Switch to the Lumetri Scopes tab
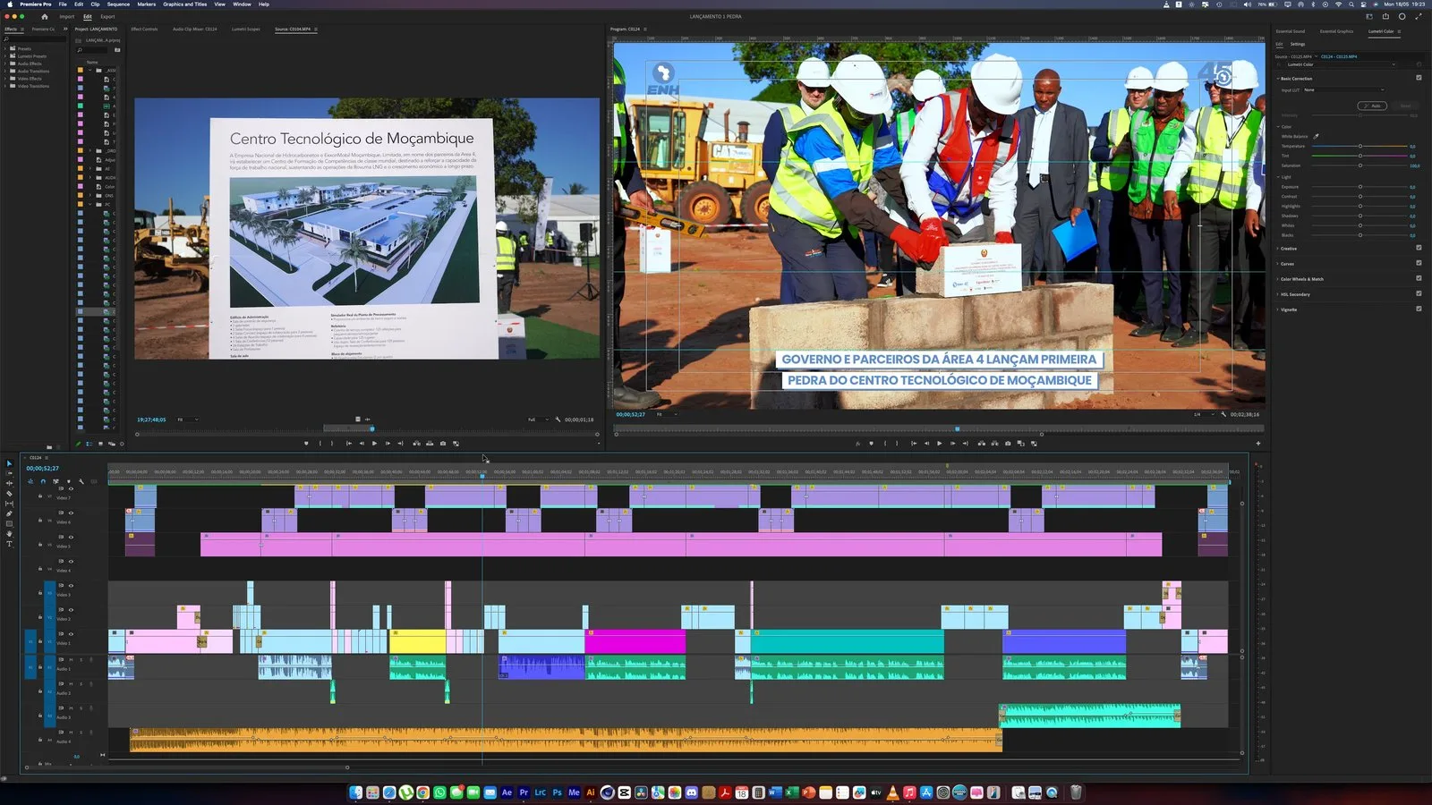Image resolution: width=1432 pixels, height=805 pixels. pyautogui.click(x=246, y=29)
